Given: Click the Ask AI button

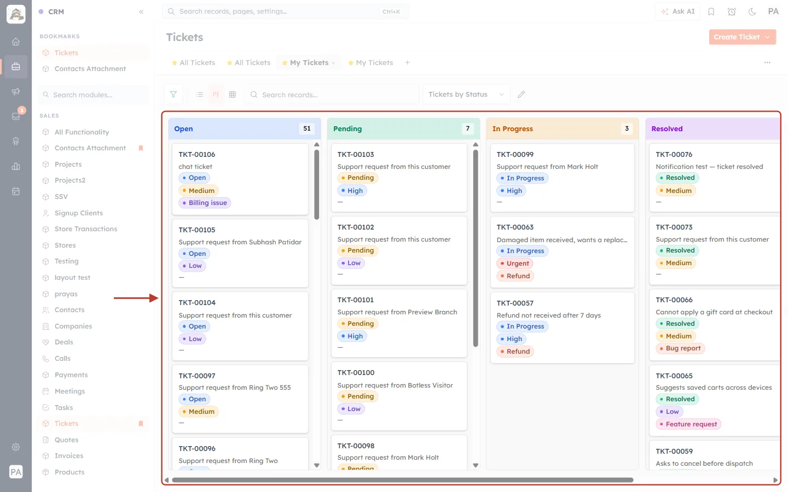Looking at the screenshot, I should point(677,11).
